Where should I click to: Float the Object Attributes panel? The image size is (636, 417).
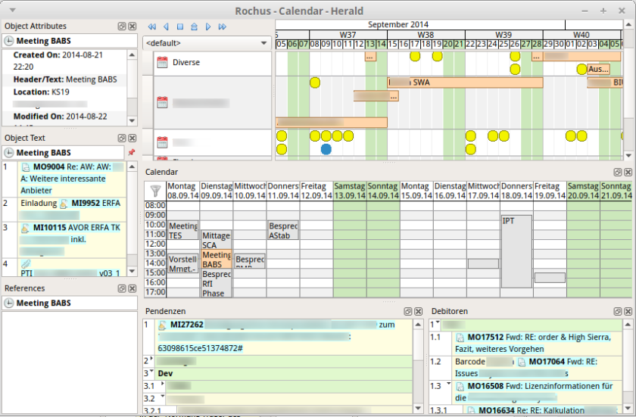(122, 26)
